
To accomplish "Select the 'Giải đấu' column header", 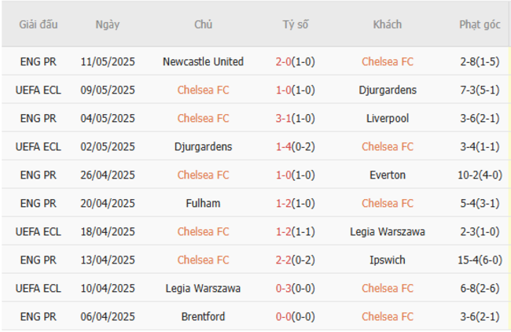I will click(39, 24).
